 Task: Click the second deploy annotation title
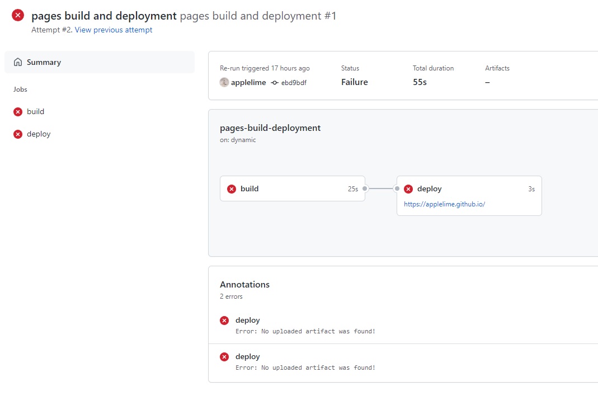click(247, 356)
